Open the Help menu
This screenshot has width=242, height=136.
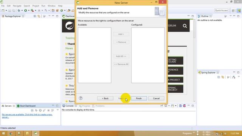tap(60, 6)
